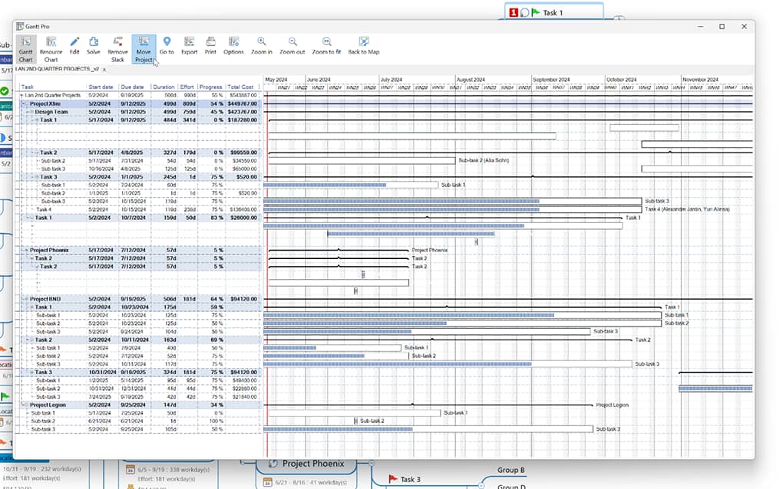Viewport: 783px width, 489px height.
Task: Click the Total Cost column header
Action: pos(240,87)
